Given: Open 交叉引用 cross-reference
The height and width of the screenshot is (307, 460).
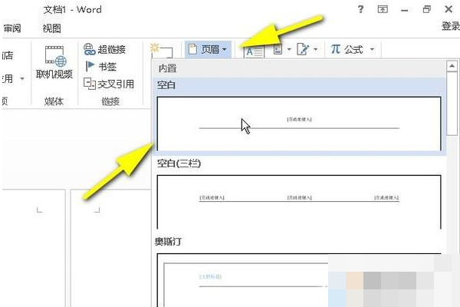Looking at the screenshot, I should 109,84.
